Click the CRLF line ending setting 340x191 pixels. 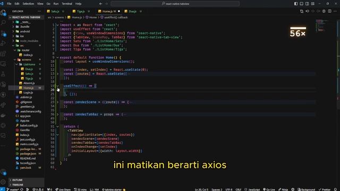point(239,189)
